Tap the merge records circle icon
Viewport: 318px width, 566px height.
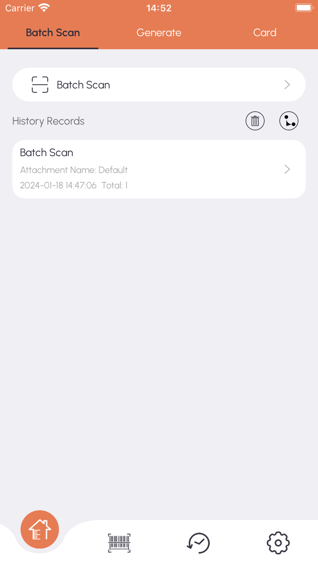289,121
